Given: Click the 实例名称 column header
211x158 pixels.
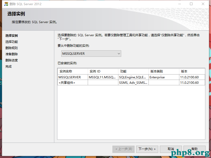Looking at the screenshot, I should click(x=73, y=71).
